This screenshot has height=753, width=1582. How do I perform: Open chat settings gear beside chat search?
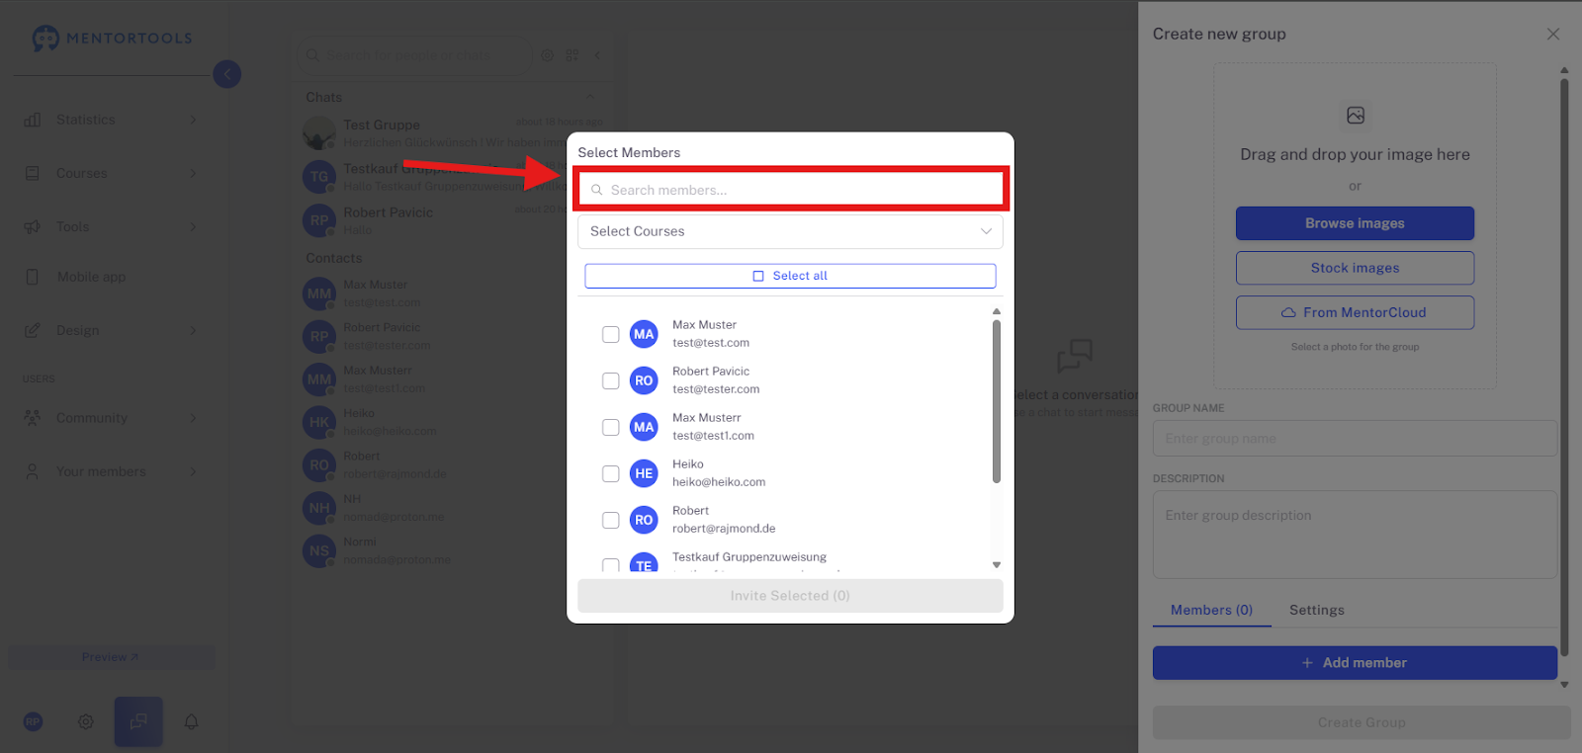click(547, 55)
